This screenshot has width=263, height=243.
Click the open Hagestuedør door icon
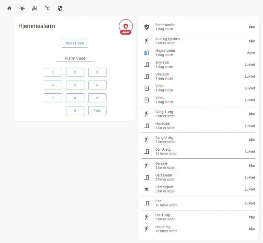coord(147,53)
